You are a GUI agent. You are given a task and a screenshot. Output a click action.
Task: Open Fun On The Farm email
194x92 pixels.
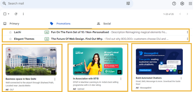point(80,32)
